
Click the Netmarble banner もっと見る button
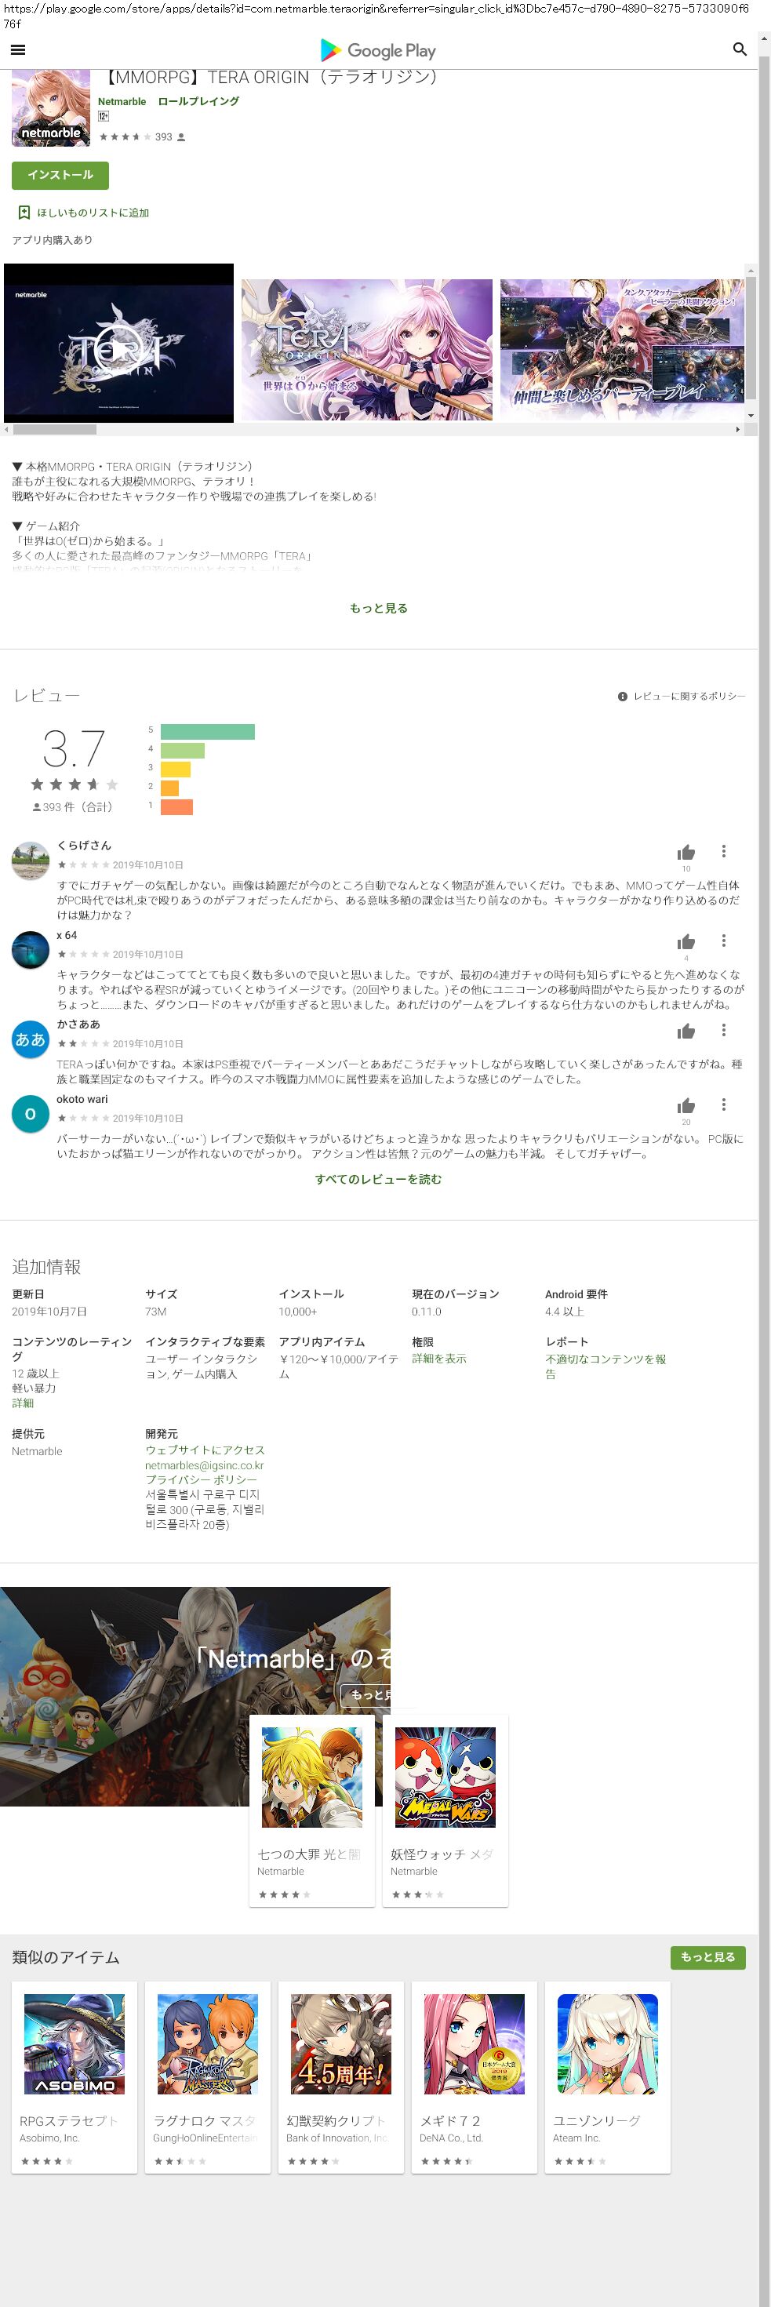(x=365, y=1694)
